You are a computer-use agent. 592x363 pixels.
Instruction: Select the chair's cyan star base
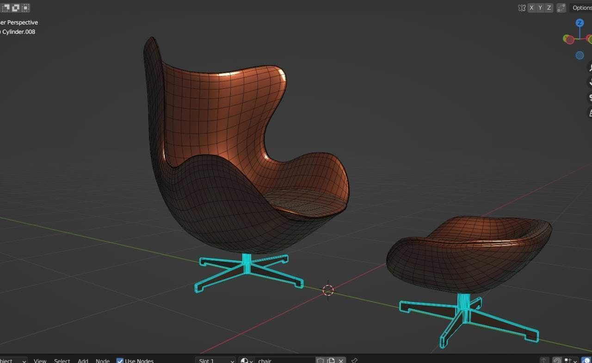click(x=249, y=274)
